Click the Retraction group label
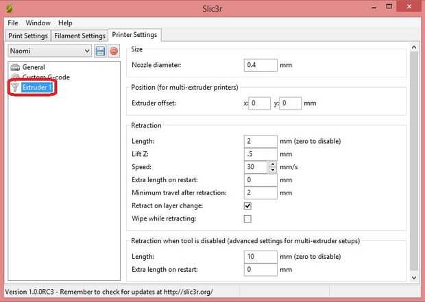The image size is (425, 302). click(146, 125)
